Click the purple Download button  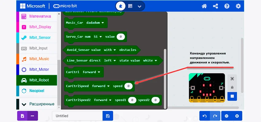tap(22, 116)
